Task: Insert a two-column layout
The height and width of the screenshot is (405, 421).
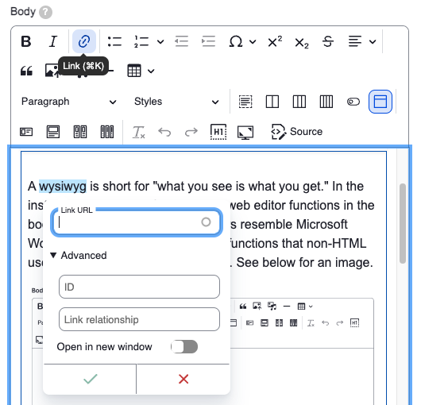Action: 272,102
